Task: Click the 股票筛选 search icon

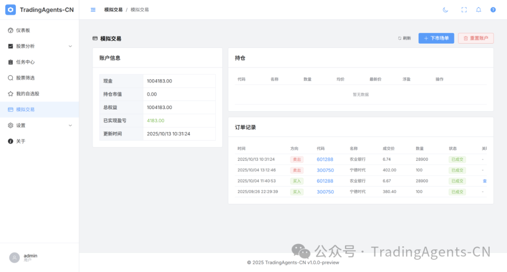Action: (x=11, y=78)
